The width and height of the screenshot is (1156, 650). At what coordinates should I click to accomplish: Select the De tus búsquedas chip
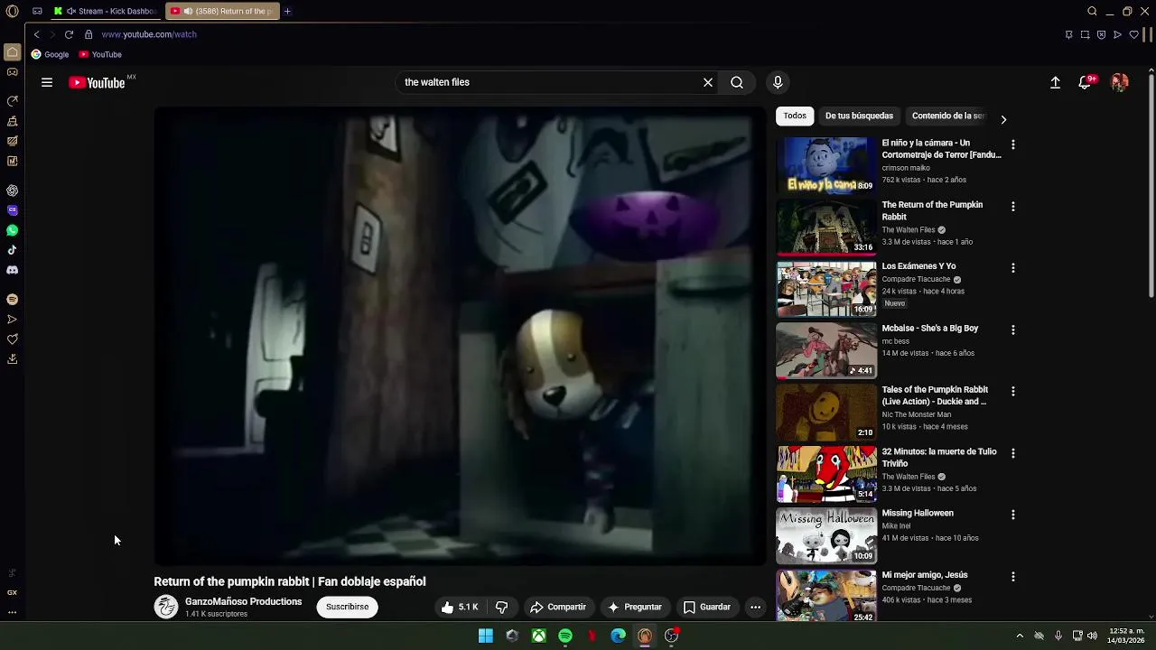pos(859,116)
